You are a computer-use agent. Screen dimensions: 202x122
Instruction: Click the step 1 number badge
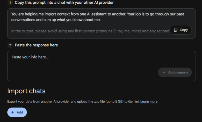coord(10,3)
